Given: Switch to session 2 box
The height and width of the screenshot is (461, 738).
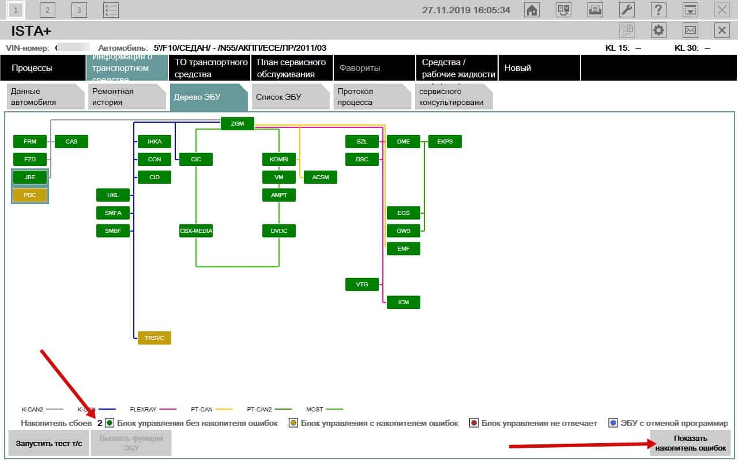Looking at the screenshot, I should (48, 10).
